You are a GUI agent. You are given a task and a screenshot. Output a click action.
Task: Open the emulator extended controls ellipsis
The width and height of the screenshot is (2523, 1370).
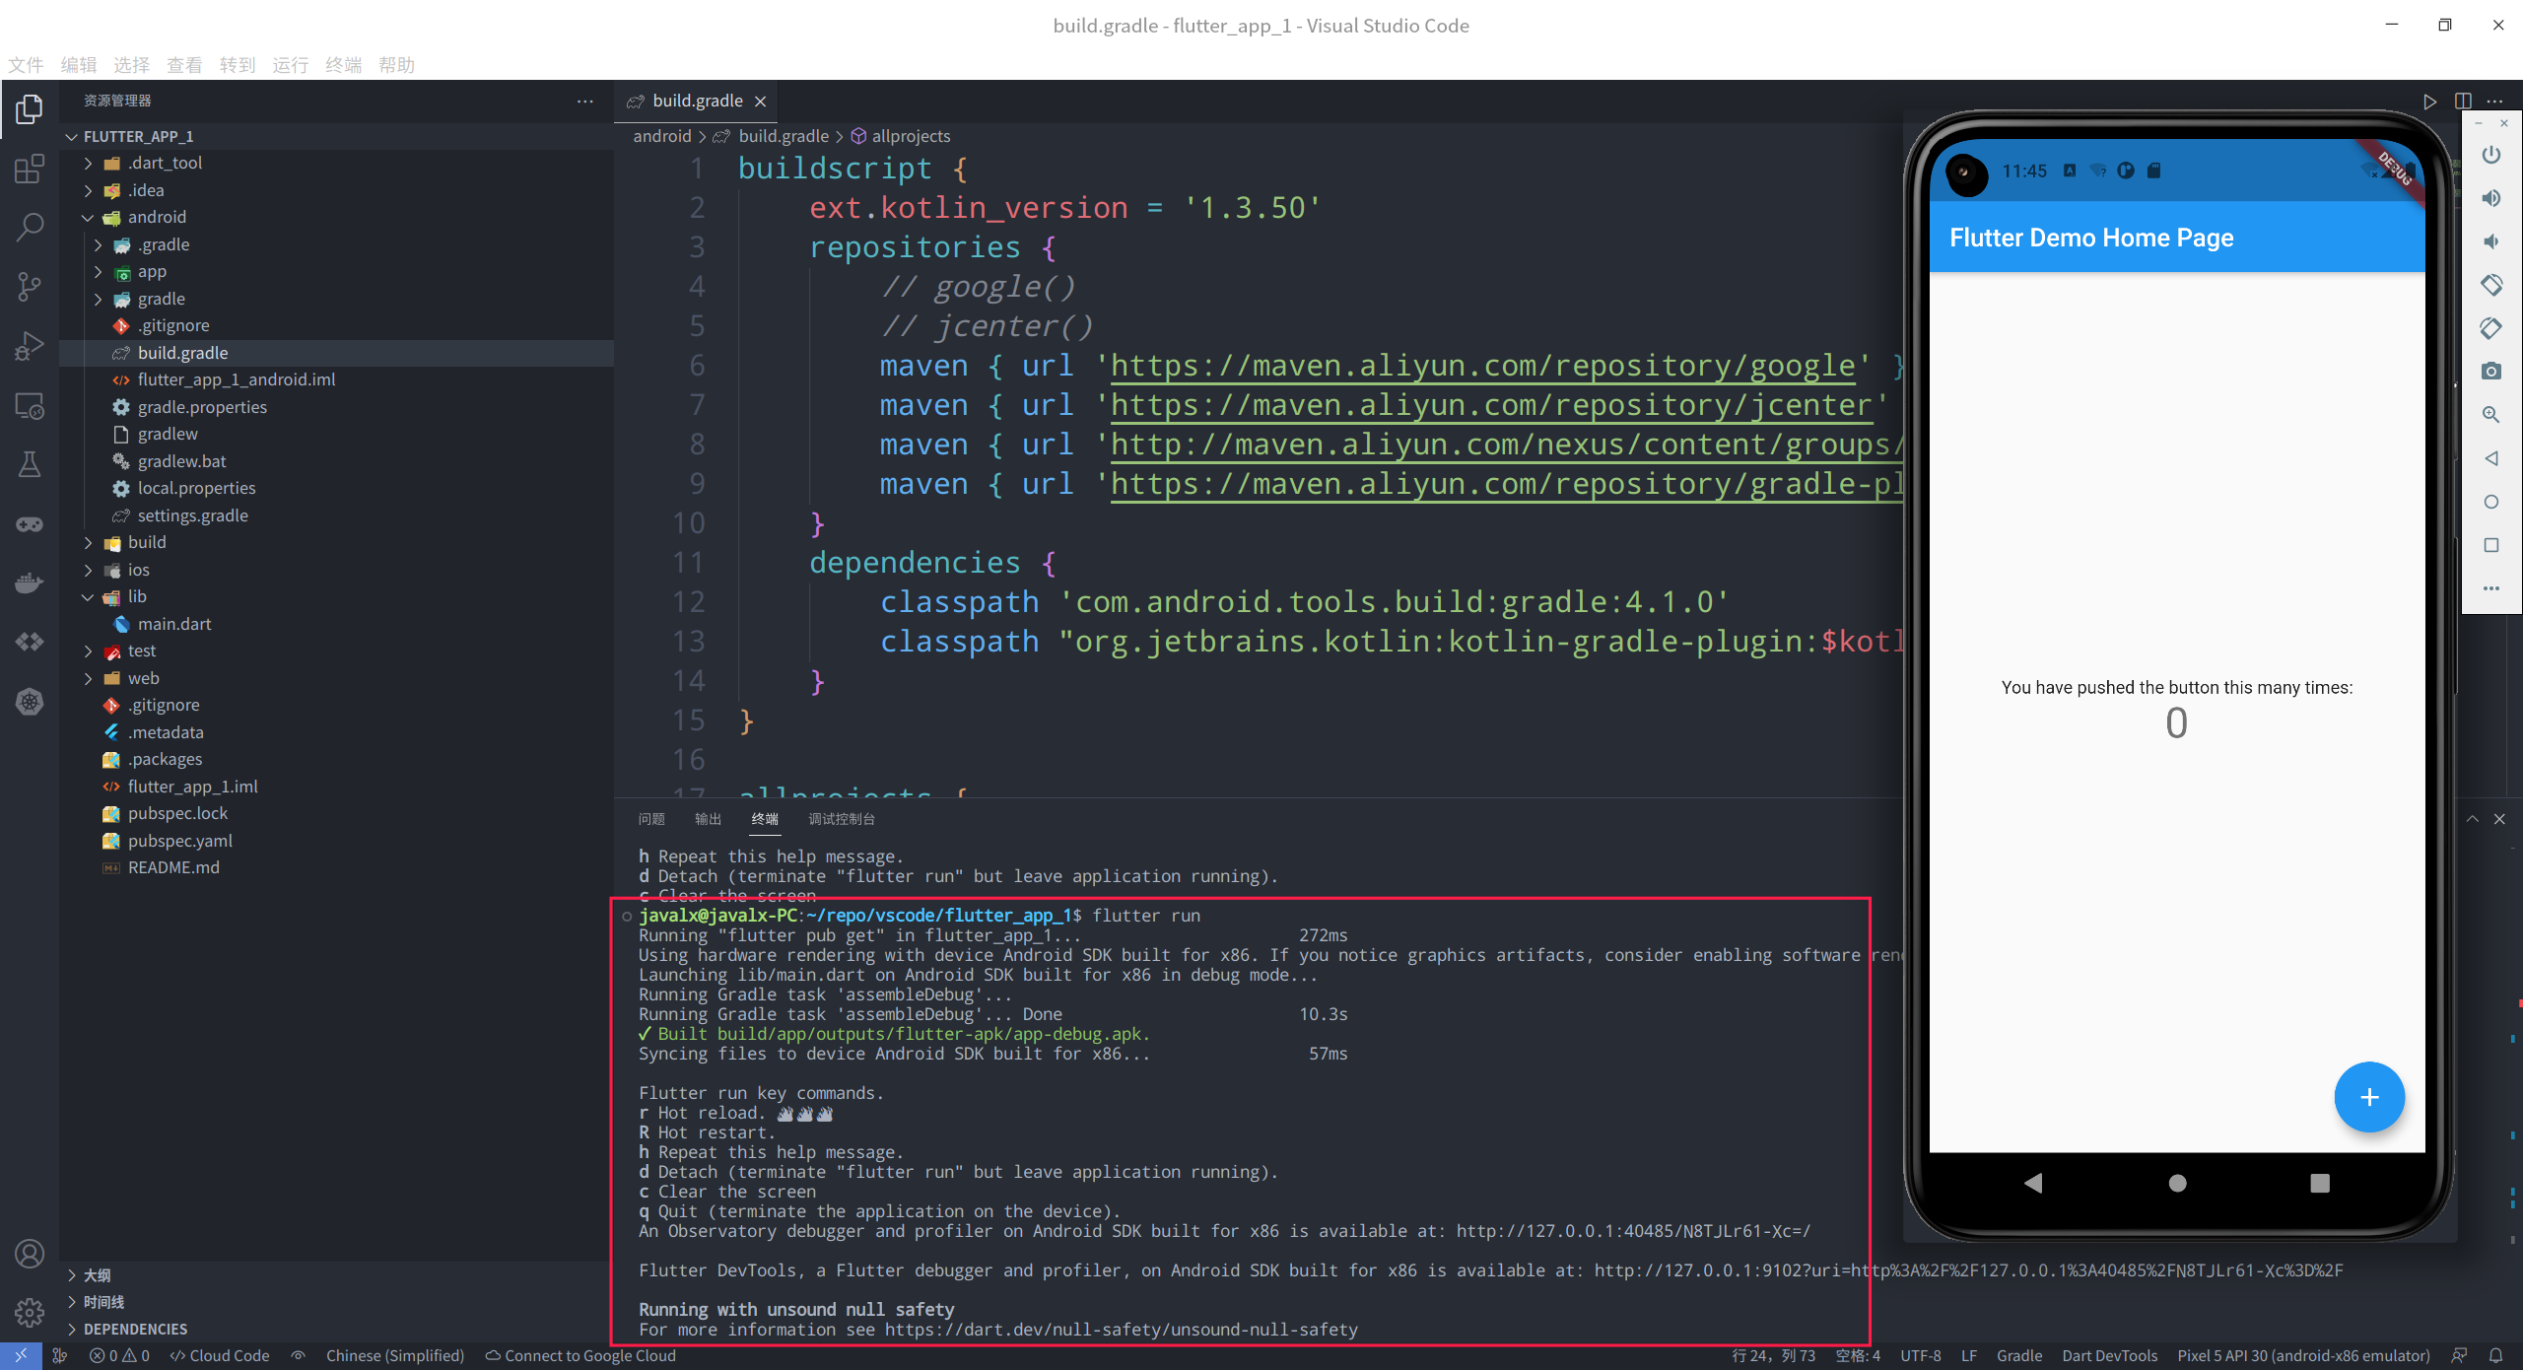(2490, 588)
